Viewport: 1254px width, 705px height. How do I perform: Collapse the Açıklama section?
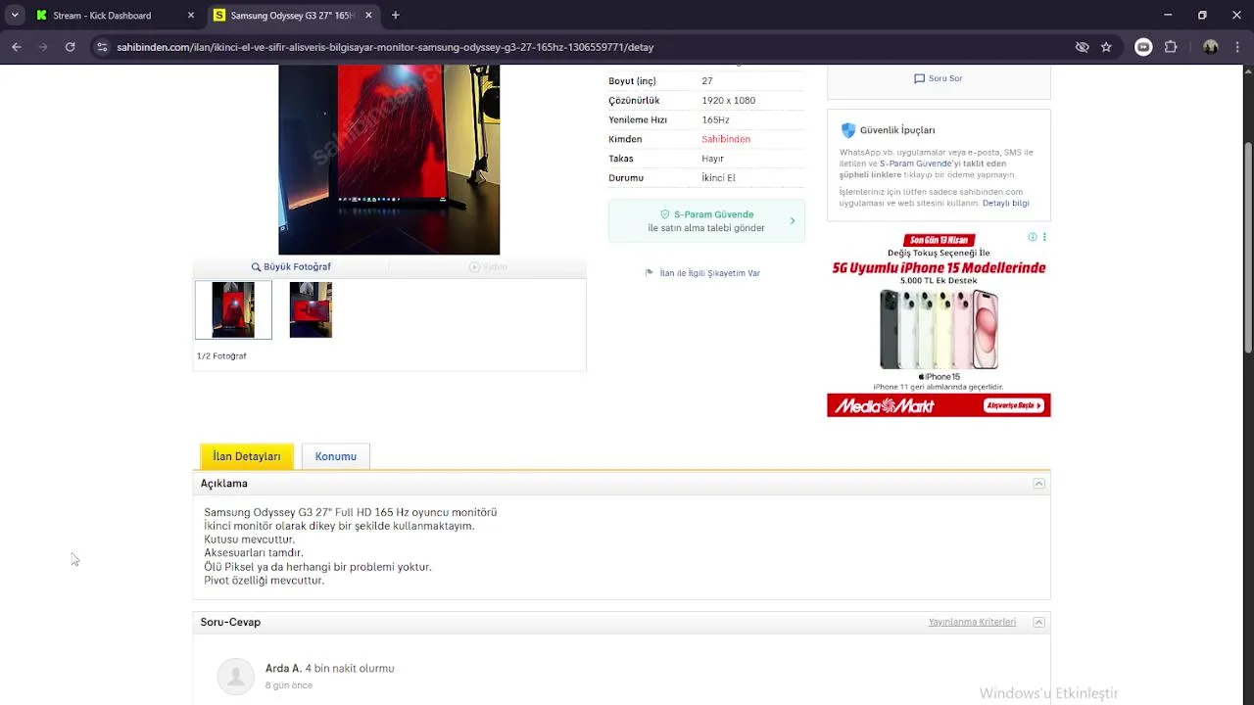point(1039,484)
